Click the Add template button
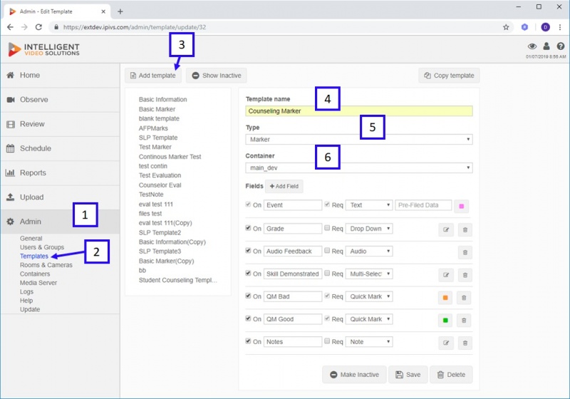This screenshot has width=570, height=399. pyautogui.click(x=153, y=76)
